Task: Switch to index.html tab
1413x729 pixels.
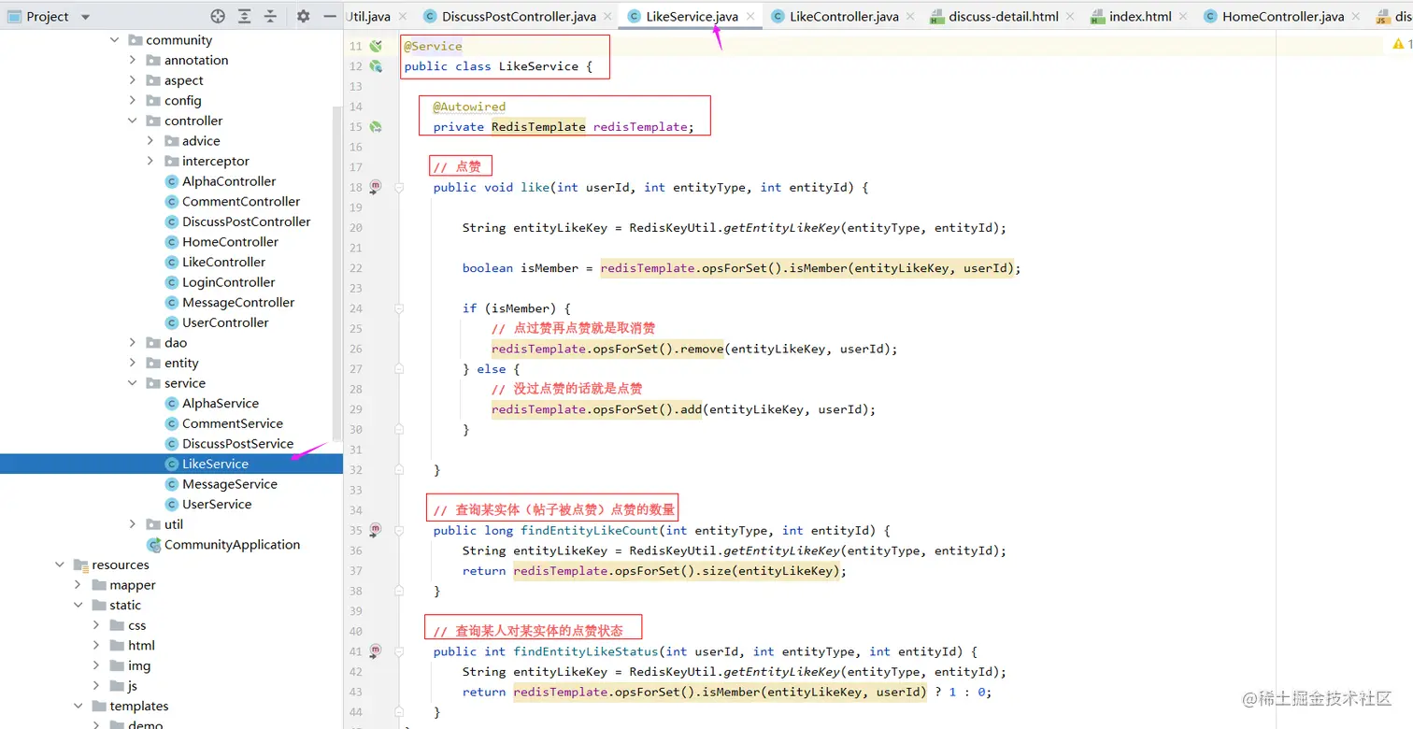Action: click(1139, 16)
